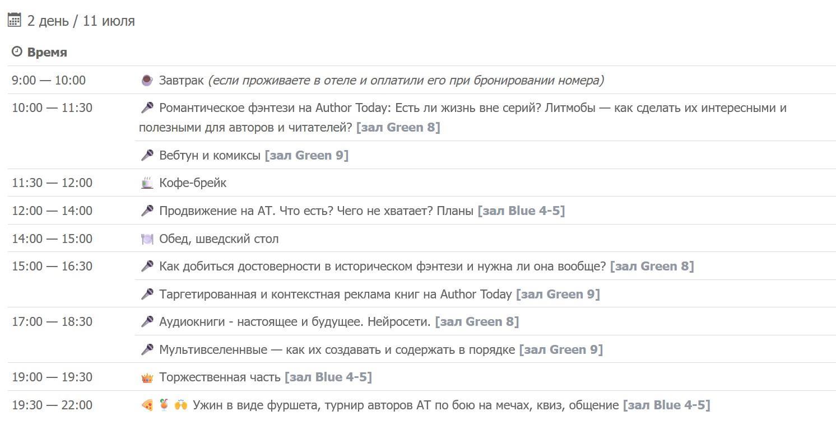Click microphone icon before Продвижение на АТ
Viewport: 836px width, 425px height.
tap(147, 211)
